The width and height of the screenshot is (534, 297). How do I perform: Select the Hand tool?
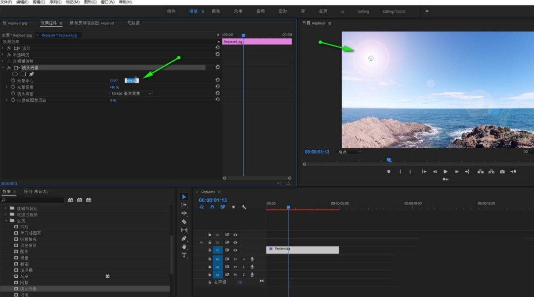(184, 247)
